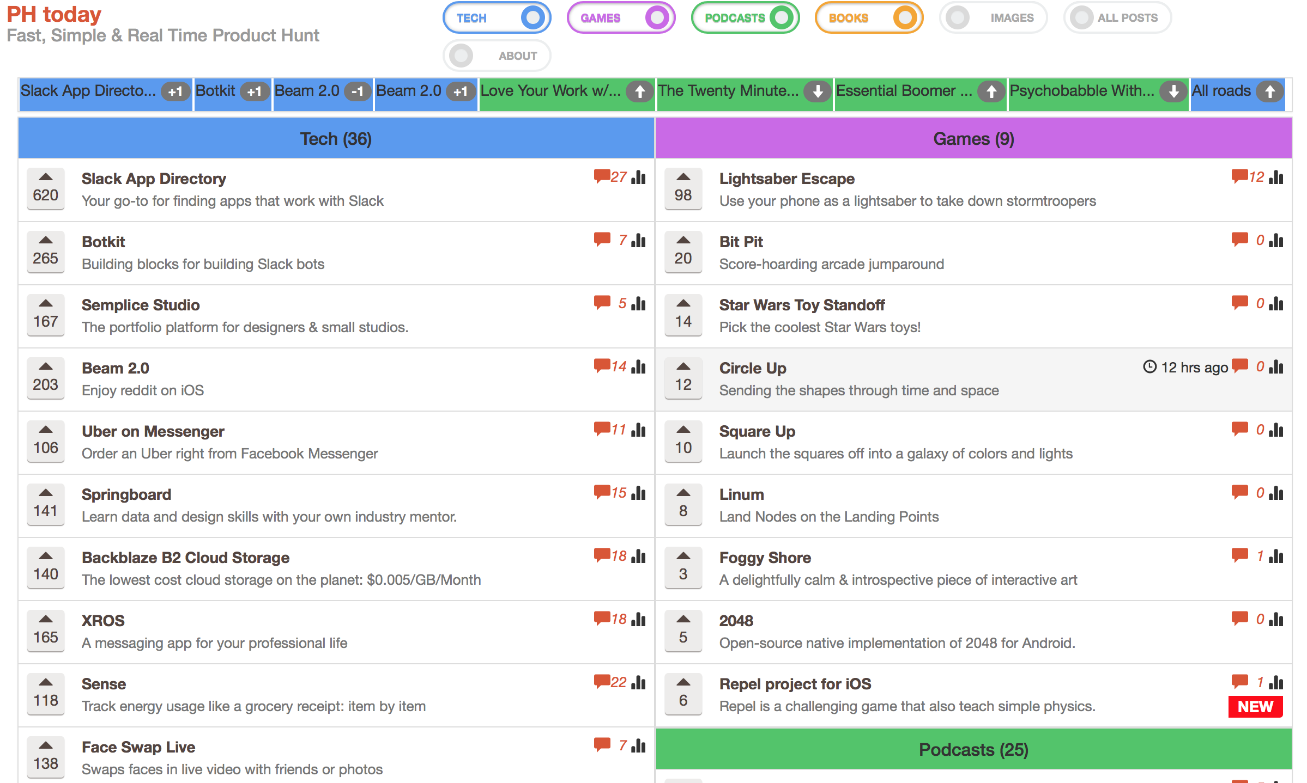This screenshot has width=1307, height=783.
Task: Open comments icon for Sense
Action: 602,682
